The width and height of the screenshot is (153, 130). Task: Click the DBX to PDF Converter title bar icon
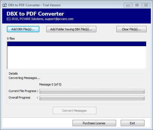(5, 5)
